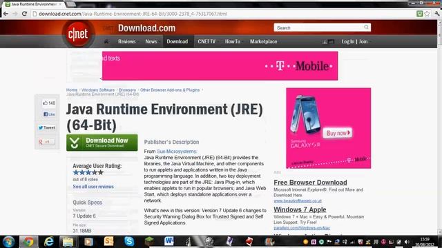Open Other Browser Add-ons & Plugins breadcrumb
Image resolution: width=442 pixels, height=248 pixels.
170,90
